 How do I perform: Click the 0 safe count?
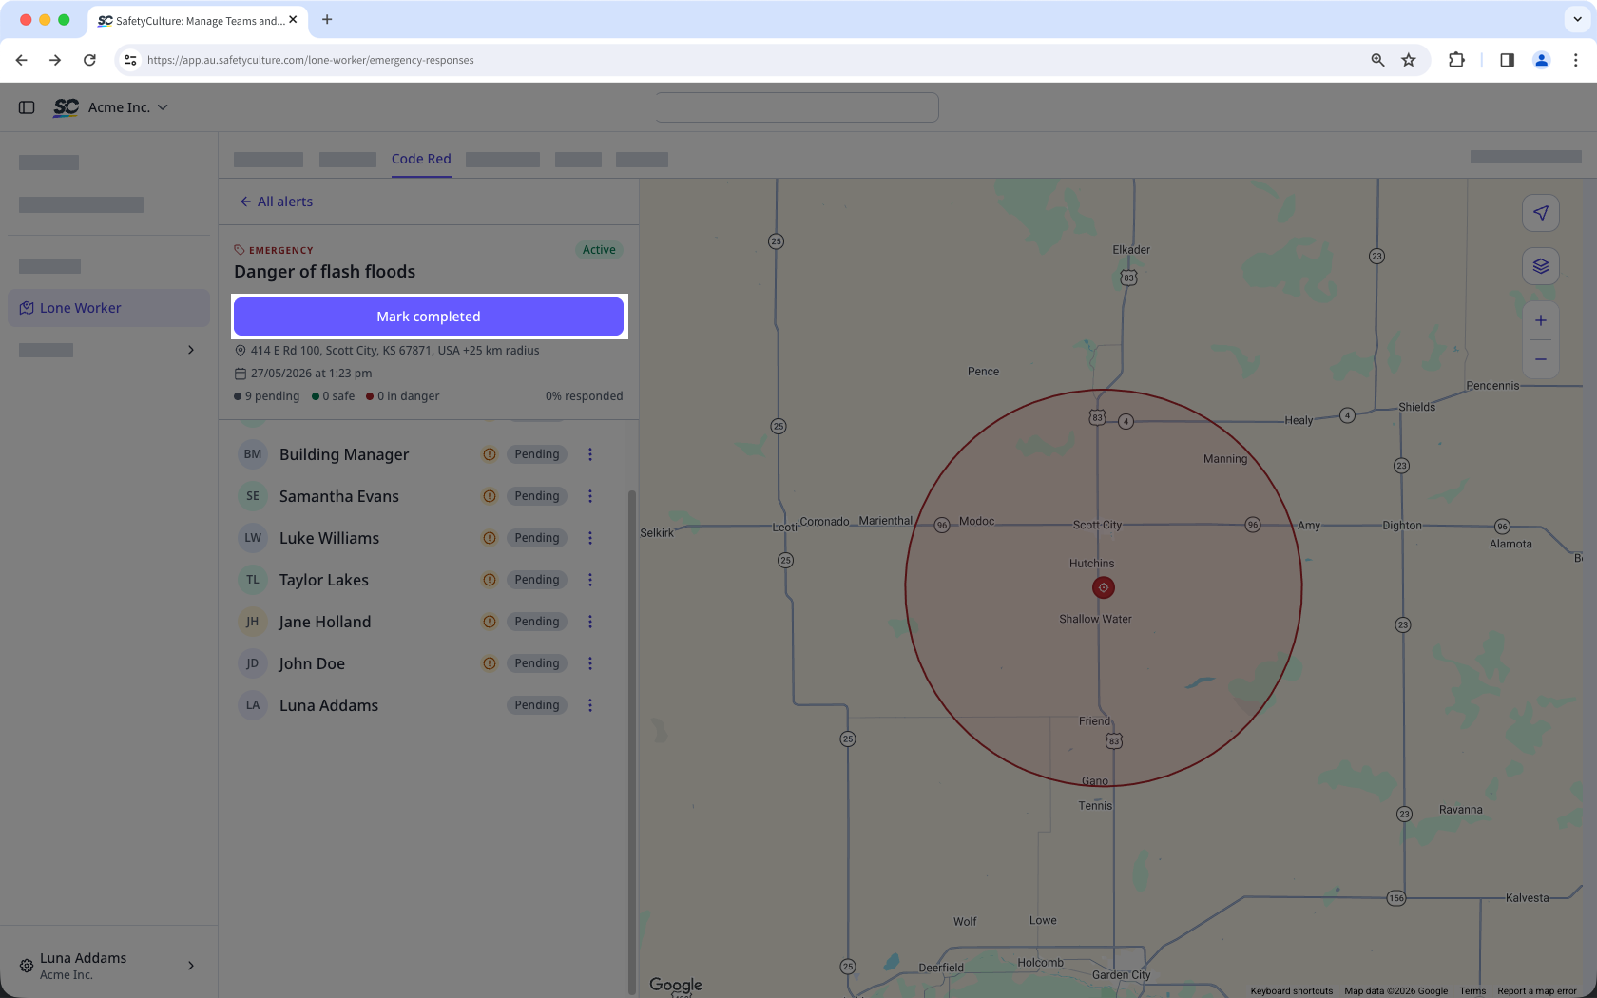pos(334,396)
